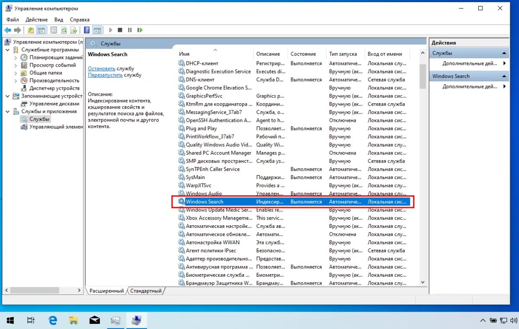Click the Plug and Play gear icon
519x329 pixels.
click(x=182, y=128)
